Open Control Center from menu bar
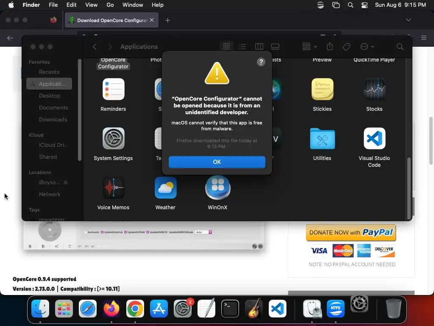The width and height of the screenshot is (434, 326). click(364, 5)
